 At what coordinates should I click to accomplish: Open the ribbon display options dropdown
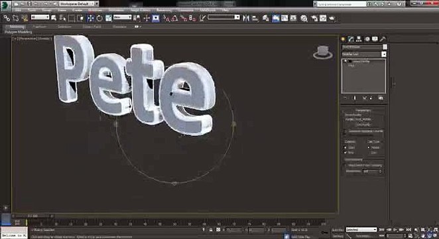137,27
